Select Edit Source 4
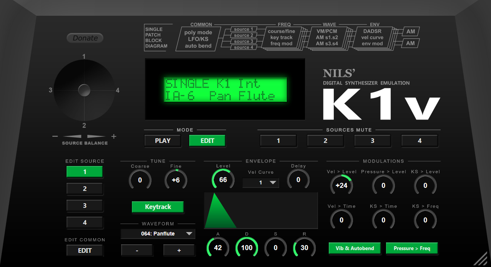The image size is (491, 267). [x=85, y=222]
